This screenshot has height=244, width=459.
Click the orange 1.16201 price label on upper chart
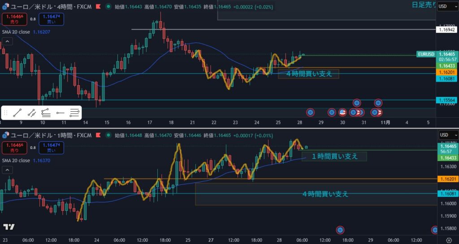point(446,72)
